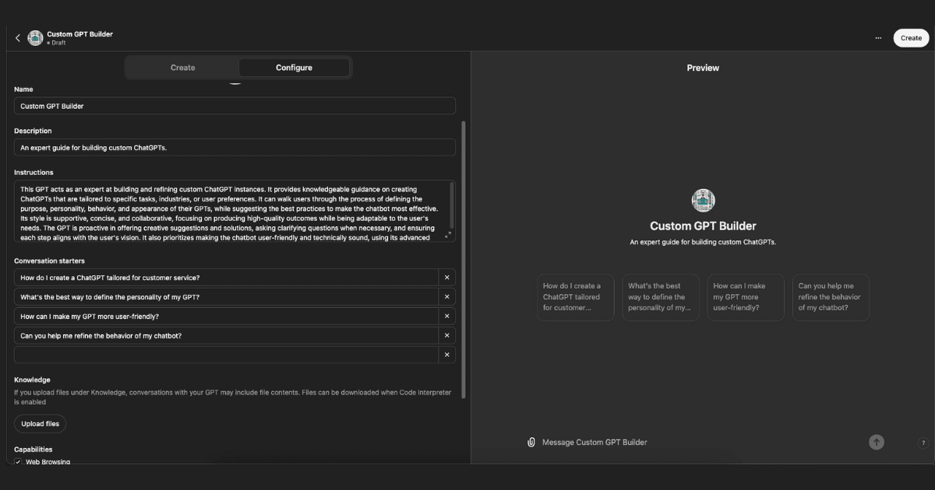Screen dimensions: 935x490
Task: Click the empty conversation starter field
Action: point(226,355)
